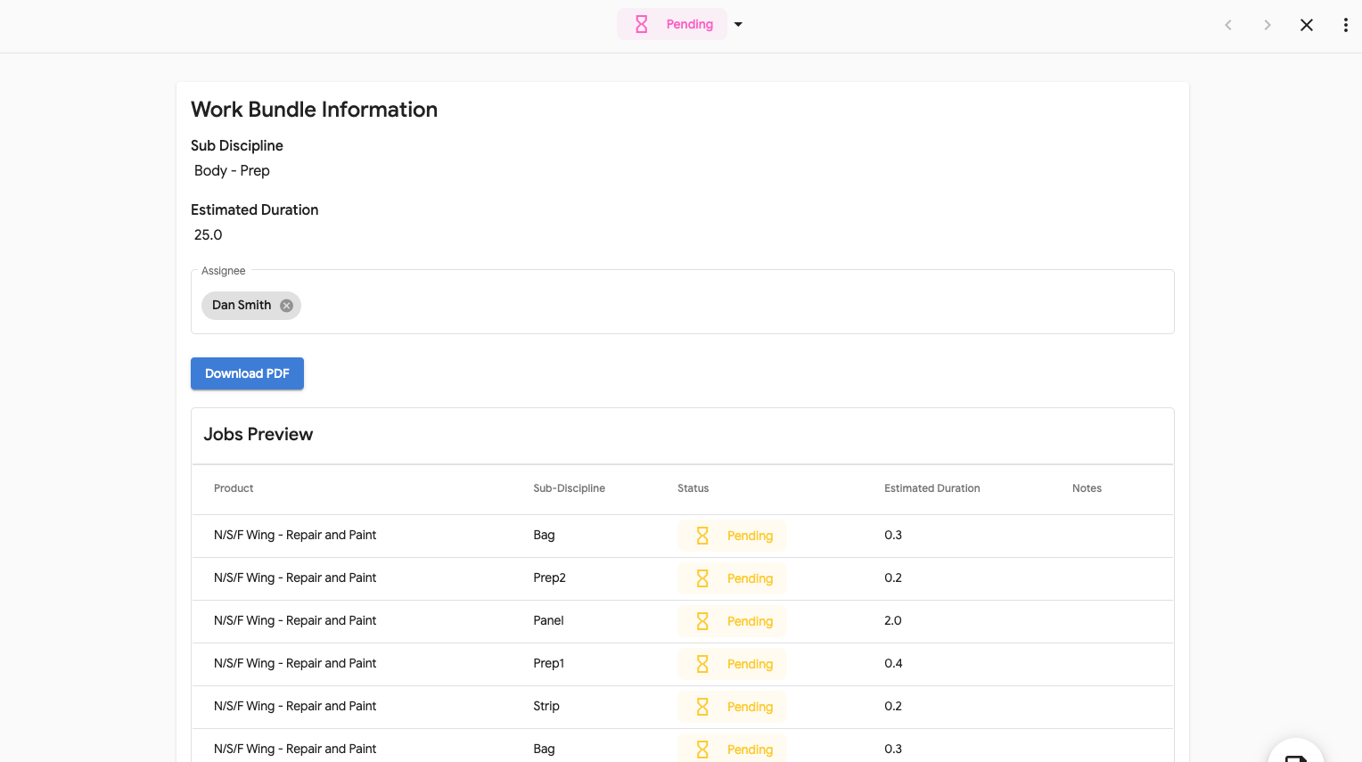The image size is (1362, 762).
Task: Click the 2.0 duration value
Action: click(x=893, y=620)
